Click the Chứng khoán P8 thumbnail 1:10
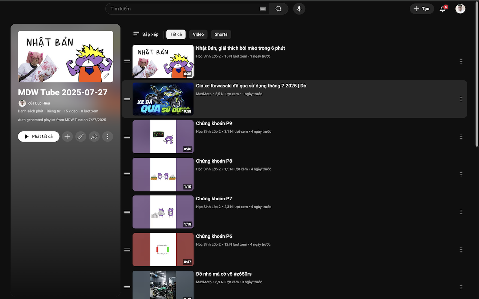 [x=163, y=175]
